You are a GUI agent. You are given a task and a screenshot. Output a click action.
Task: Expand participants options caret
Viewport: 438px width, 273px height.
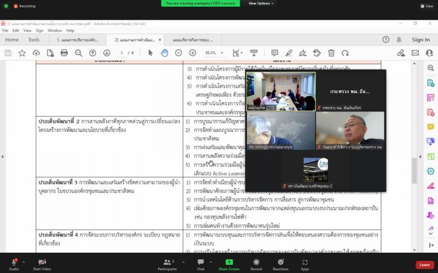(x=183, y=262)
